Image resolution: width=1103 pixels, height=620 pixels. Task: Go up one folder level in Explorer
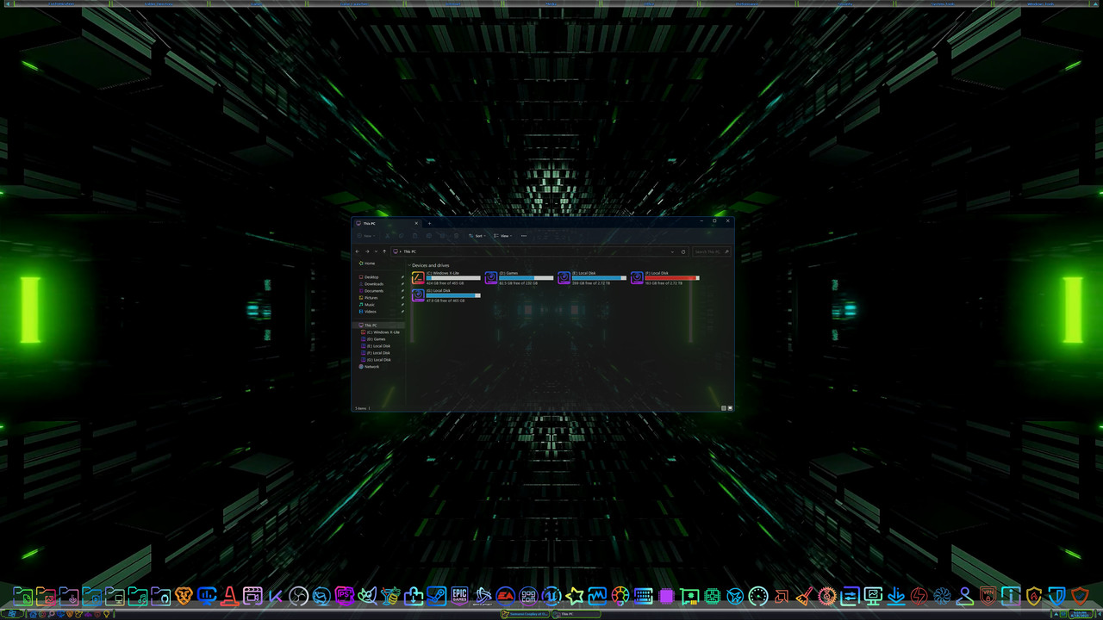point(384,251)
